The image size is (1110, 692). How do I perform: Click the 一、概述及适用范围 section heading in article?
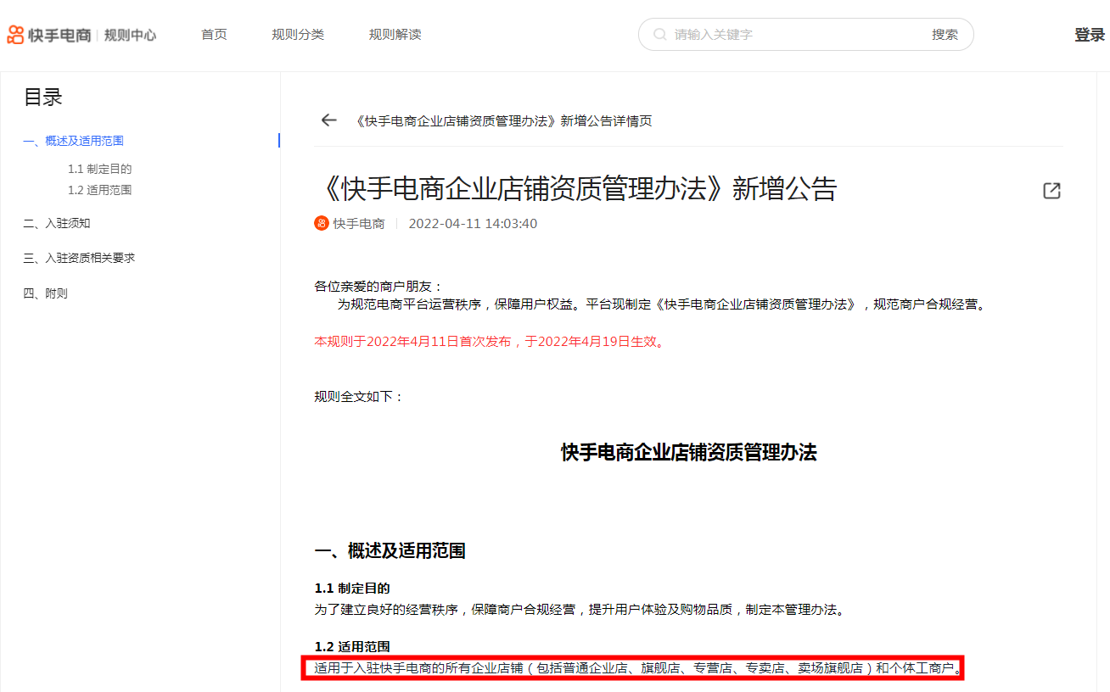pyautogui.click(x=390, y=551)
